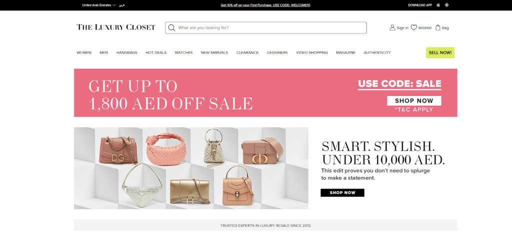Switch the site language to Arabic
The width and height of the screenshot is (512, 233).
pos(122,5)
